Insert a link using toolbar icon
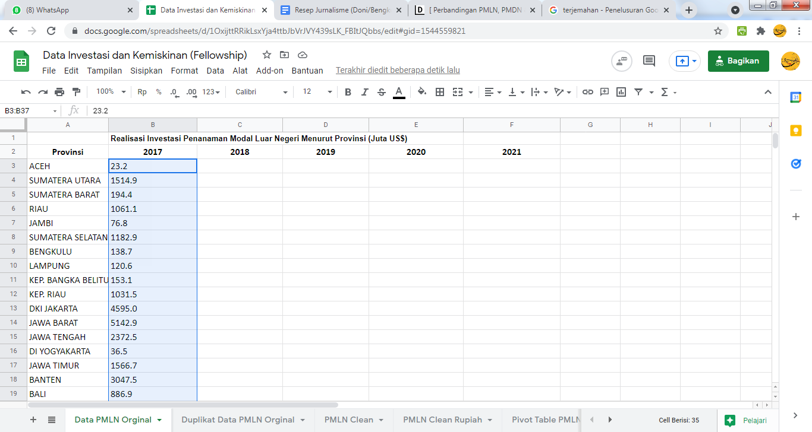 [587, 92]
